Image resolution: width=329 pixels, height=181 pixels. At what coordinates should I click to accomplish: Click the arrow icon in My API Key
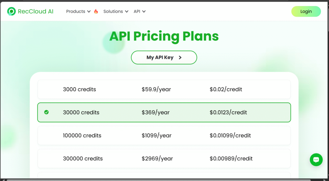point(180,57)
